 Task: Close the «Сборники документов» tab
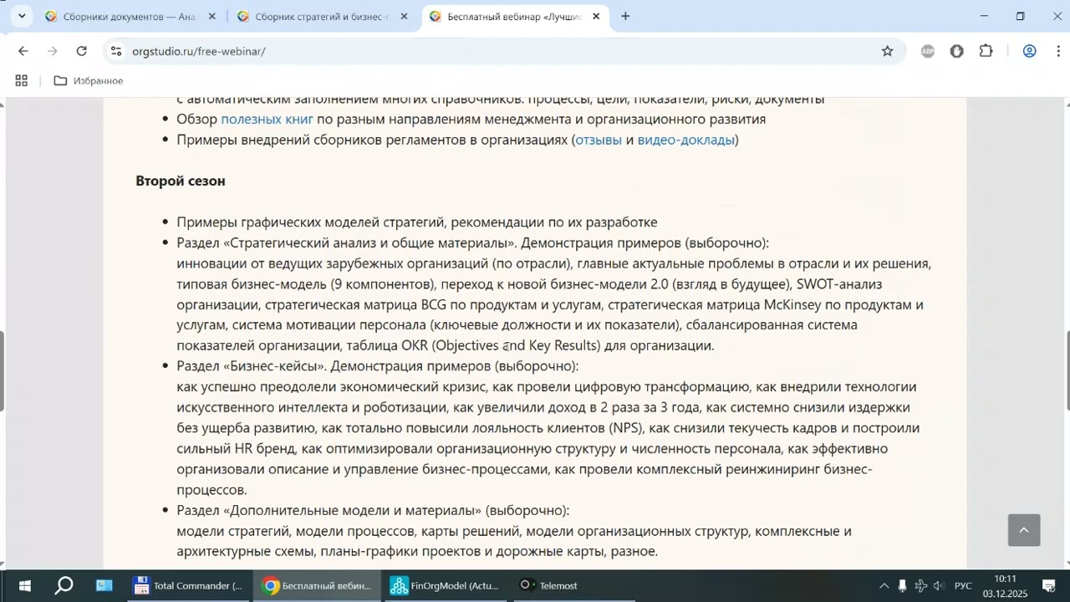click(x=211, y=16)
